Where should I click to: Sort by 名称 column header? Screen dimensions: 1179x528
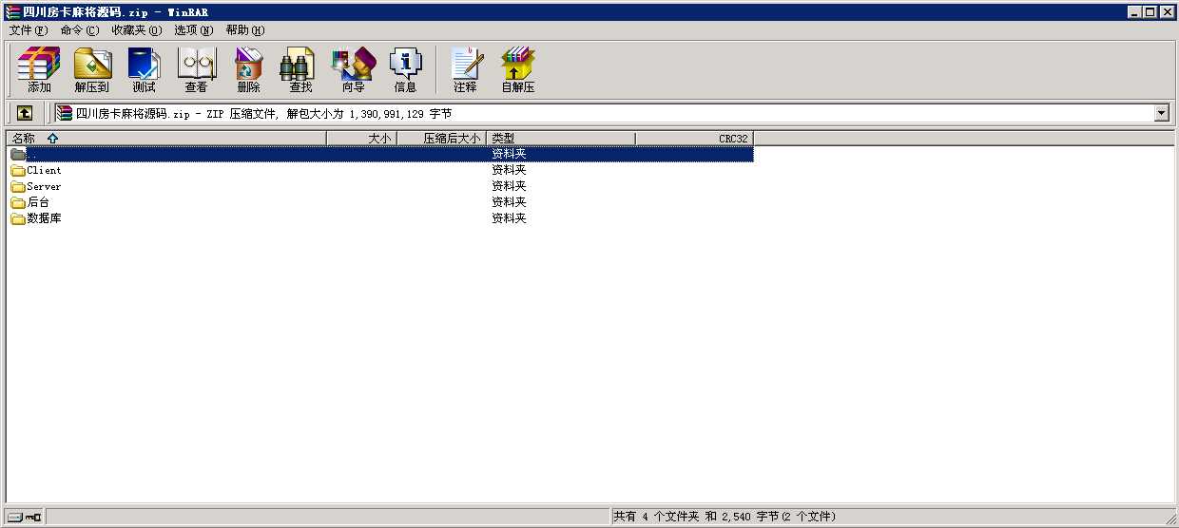166,138
